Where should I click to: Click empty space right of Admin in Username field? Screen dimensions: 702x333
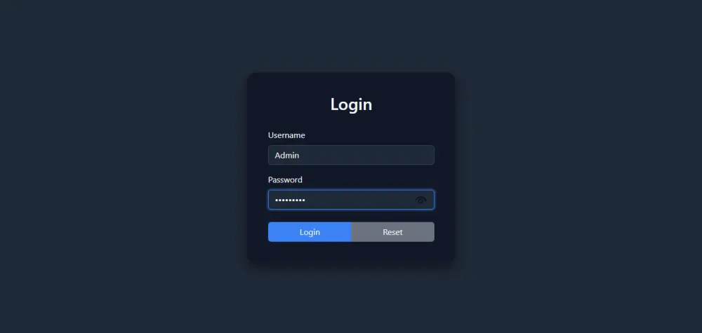point(367,155)
